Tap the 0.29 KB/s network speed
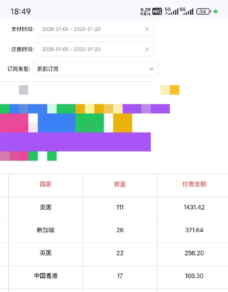228x292 pixels. coord(145,12)
